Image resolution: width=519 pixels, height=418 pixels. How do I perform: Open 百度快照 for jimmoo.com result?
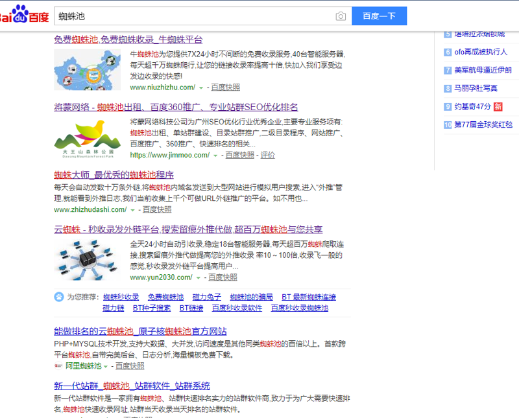tap(239, 155)
